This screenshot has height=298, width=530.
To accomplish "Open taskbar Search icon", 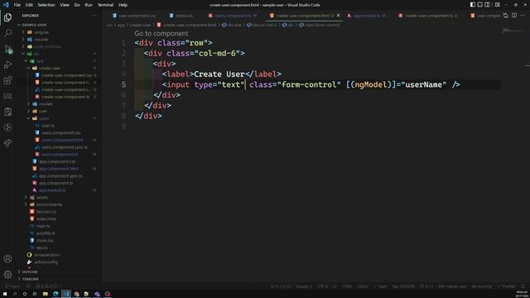I will pos(15,294).
